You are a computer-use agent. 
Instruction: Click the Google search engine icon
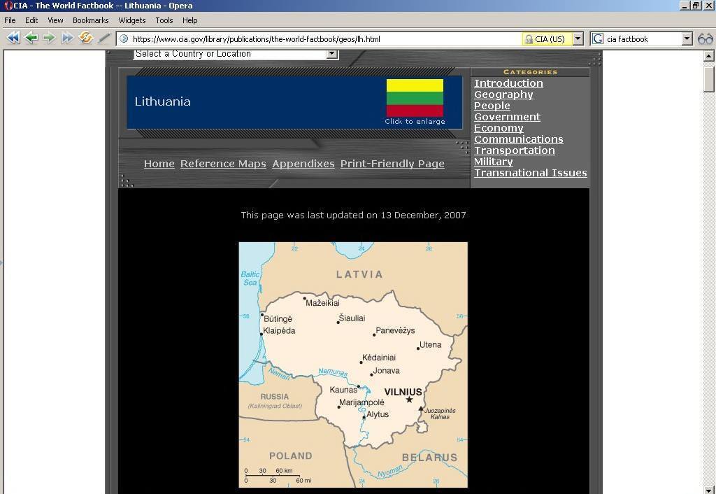(598, 39)
